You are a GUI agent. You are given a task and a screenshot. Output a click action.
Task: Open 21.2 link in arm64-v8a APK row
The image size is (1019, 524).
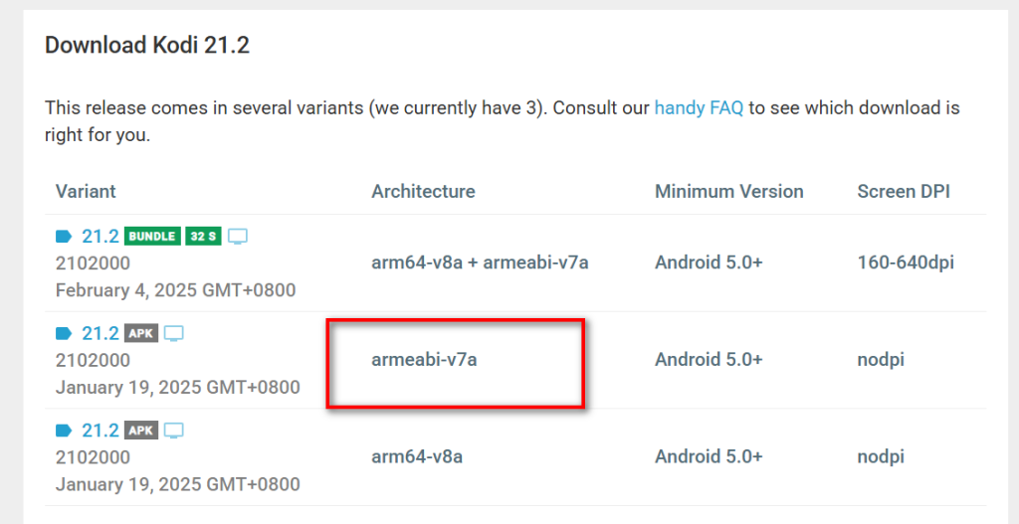[x=101, y=431]
